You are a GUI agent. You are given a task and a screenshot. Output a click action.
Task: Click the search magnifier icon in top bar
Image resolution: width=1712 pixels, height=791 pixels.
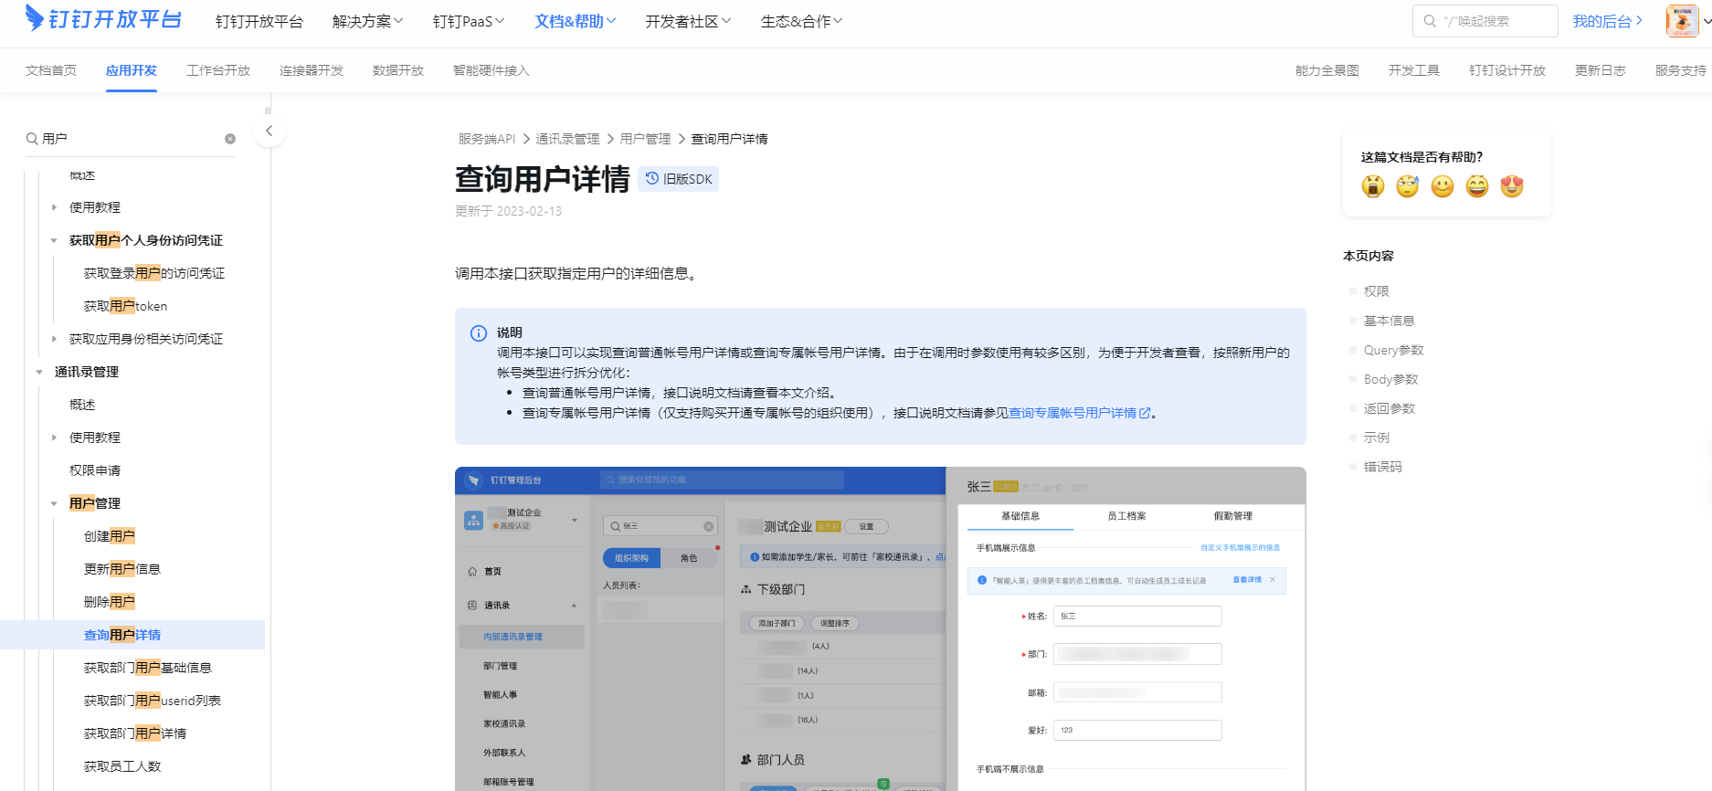click(x=1430, y=21)
